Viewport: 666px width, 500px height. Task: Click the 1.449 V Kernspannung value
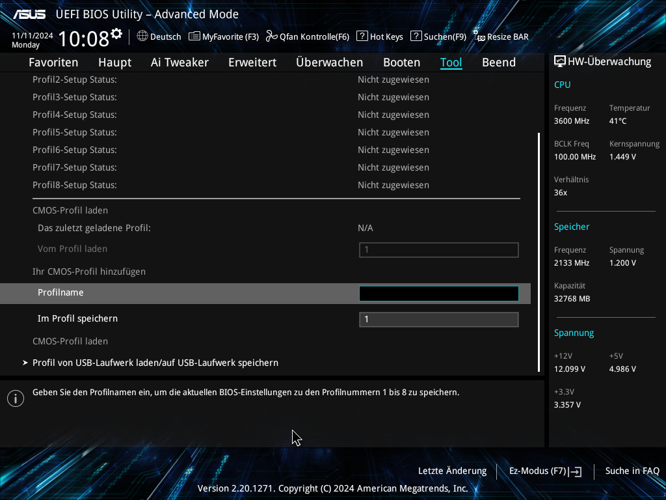click(622, 157)
